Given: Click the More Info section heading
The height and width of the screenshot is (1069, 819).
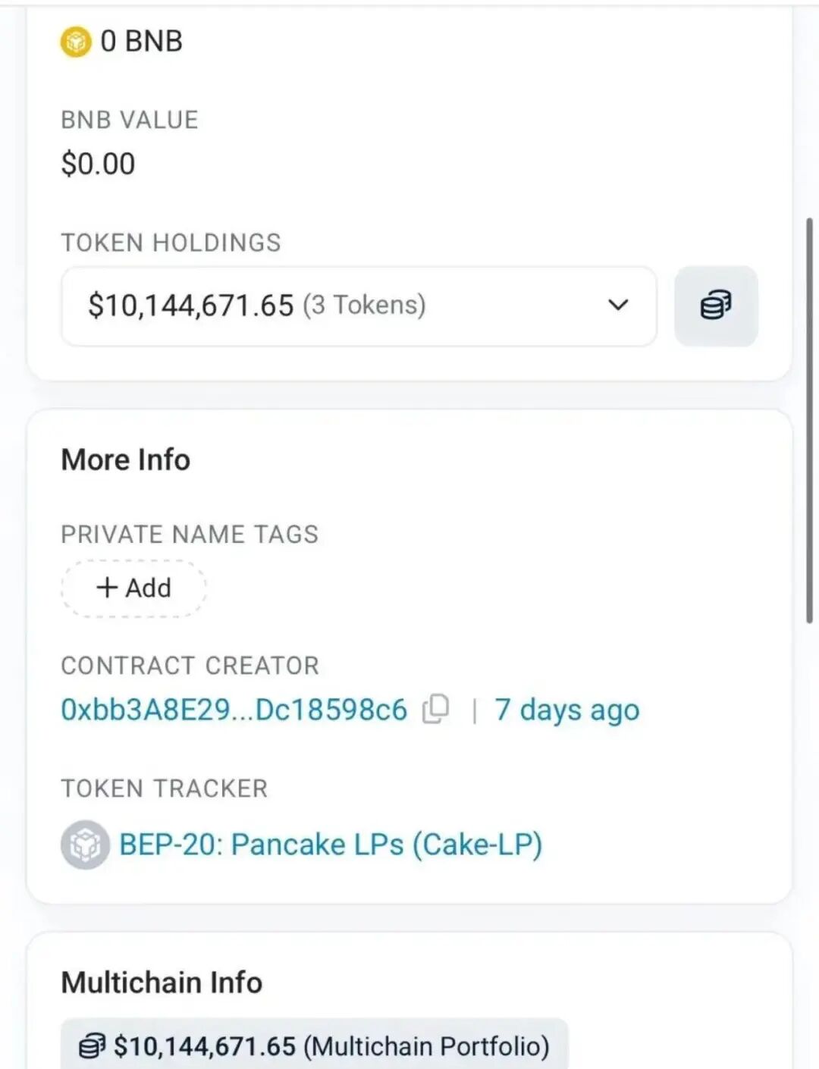Looking at the screenshot, I should [x=126, y=460].
